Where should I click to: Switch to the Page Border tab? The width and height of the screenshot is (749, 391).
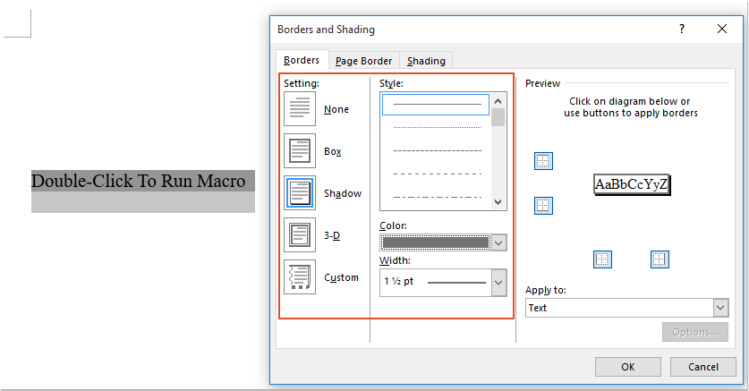363,61
